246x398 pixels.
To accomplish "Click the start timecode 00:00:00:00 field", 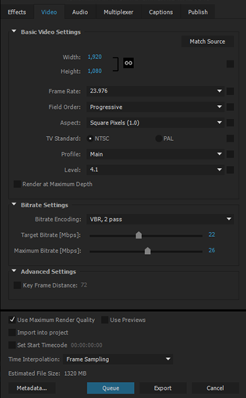I will click(87, 345).
